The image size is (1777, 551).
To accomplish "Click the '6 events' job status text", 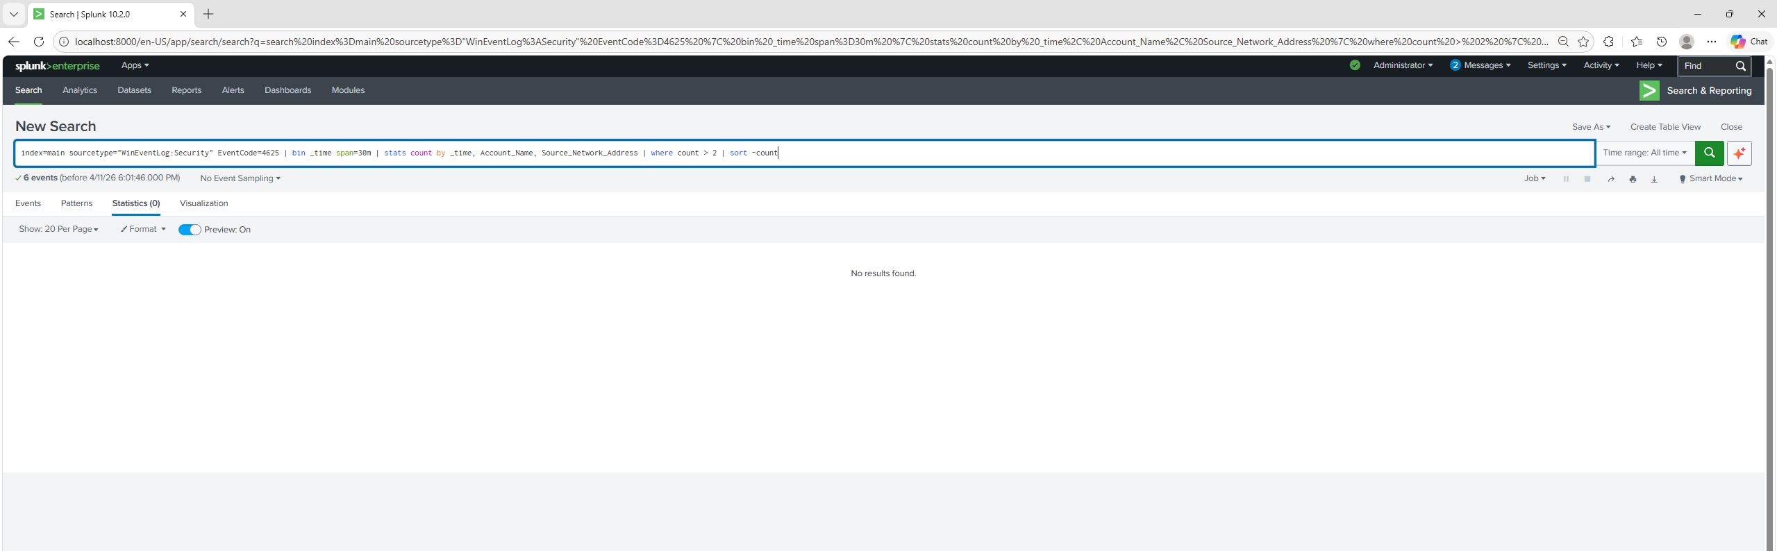I will pos(40,178).
